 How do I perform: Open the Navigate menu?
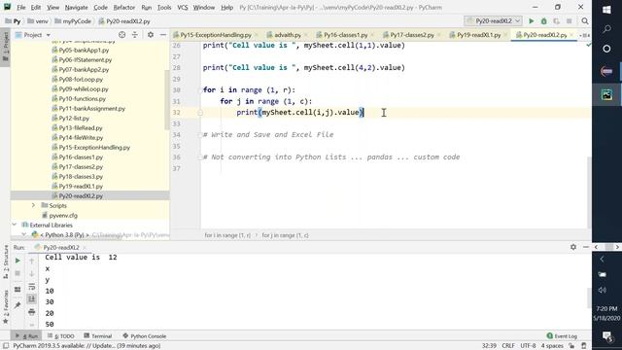pos(76,7)
